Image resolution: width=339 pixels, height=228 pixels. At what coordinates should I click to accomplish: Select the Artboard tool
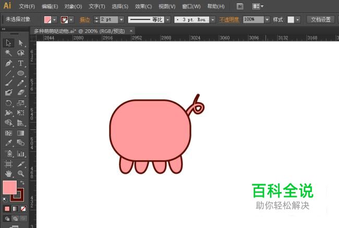(8, 164)
